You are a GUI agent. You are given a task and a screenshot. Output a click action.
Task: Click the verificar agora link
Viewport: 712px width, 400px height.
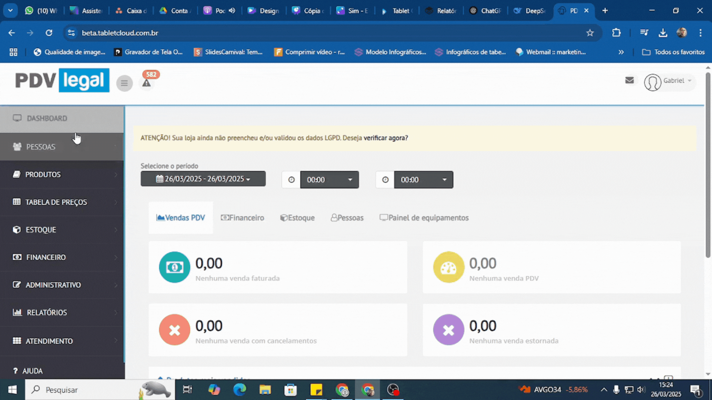pyautogui.click(x=386, y=138)
